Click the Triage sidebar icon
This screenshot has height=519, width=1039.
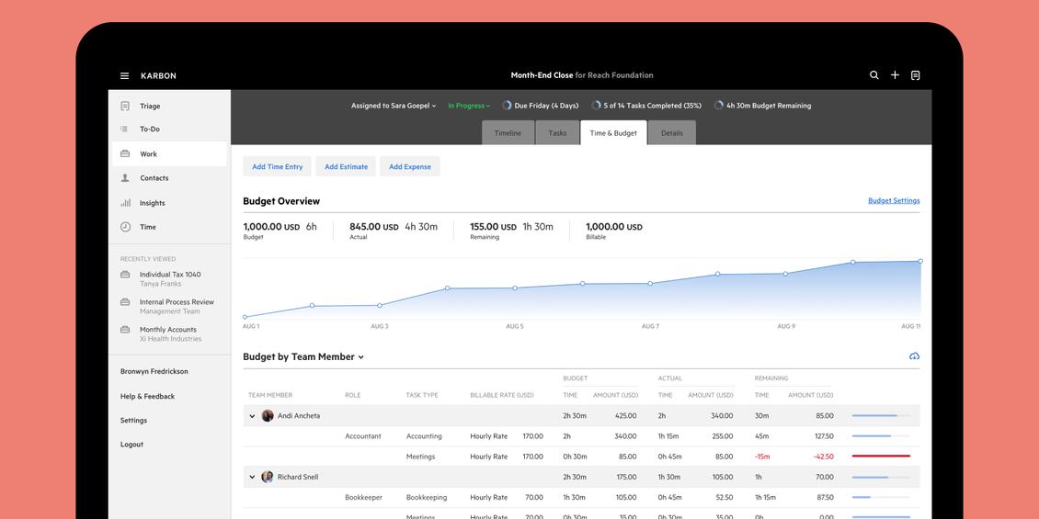125,106
